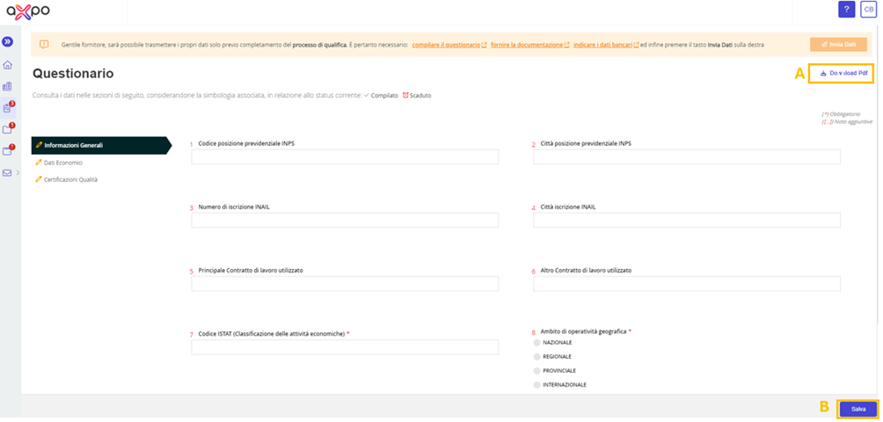883x422 pixels.
Task: Expand the mail menu sidebar chevron
Action: pyautogui.click(x=18, y=172)
